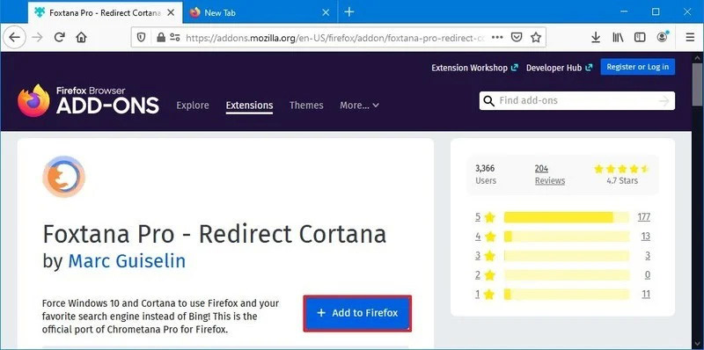The height and width of the screenshot is (350, 704).
Task: Click the Foxtana Pro extension icon
Action: point(63,177)
